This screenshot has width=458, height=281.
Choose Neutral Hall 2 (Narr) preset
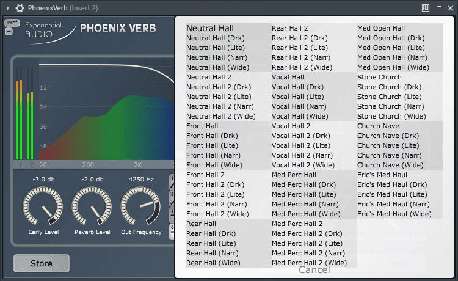(x=220, y=107)
